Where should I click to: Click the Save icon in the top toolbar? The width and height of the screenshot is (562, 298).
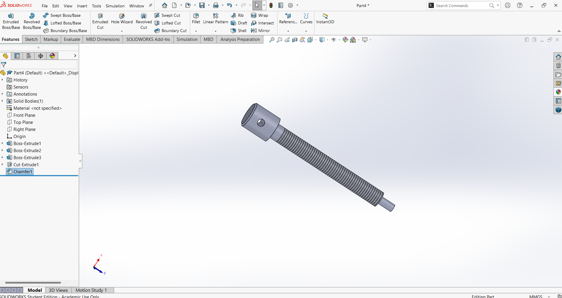coord(202,5)
